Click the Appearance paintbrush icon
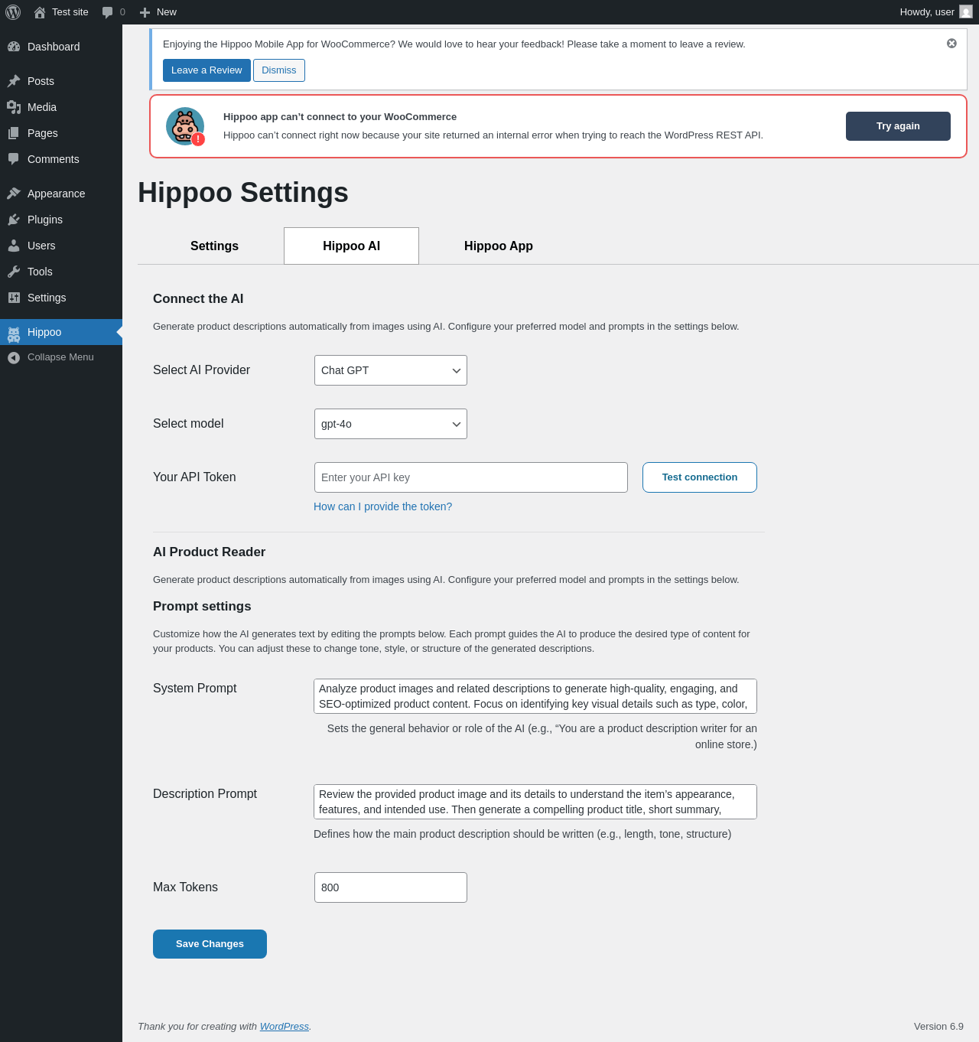This screenshot has height=1042, width=979. point(14,194)
